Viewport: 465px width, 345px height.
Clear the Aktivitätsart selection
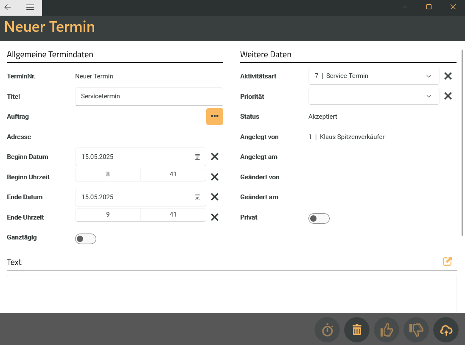pyautogui.click(x=448, y=76)
